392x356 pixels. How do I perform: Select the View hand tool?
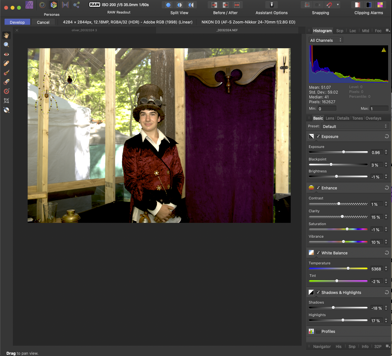click(x=6, y=35)
